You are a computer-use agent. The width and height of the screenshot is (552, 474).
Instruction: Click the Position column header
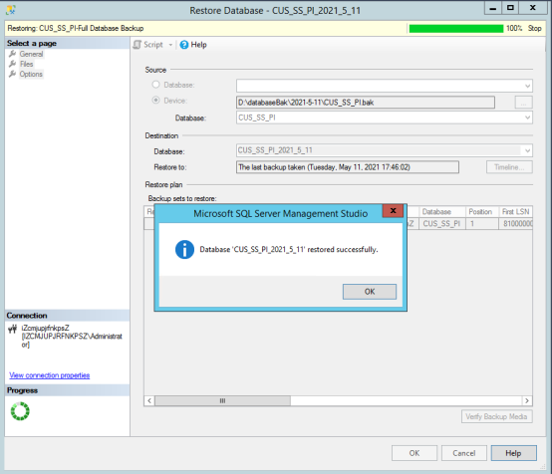click(482, 212)
